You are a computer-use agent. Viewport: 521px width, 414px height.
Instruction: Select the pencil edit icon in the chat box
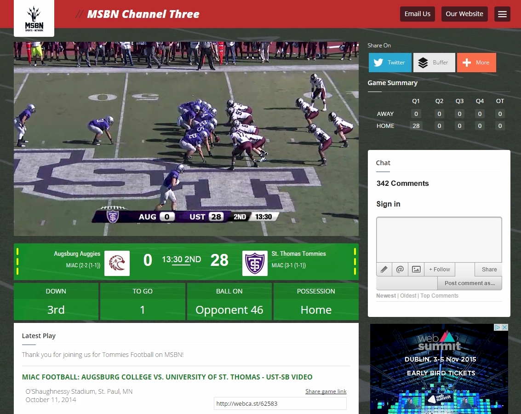click(384, 269)
